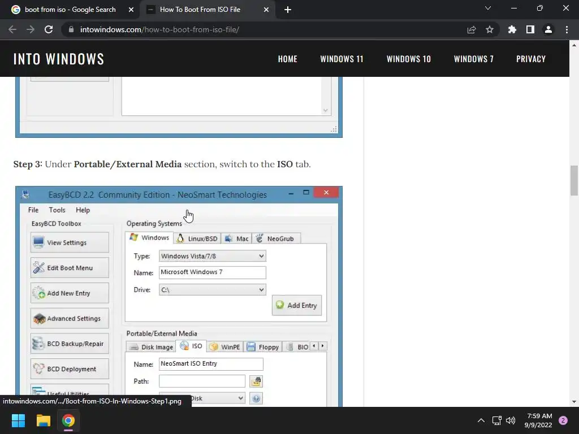
Task: Click the Name field Microsoft Windows 7
Action: click(213, 272)
